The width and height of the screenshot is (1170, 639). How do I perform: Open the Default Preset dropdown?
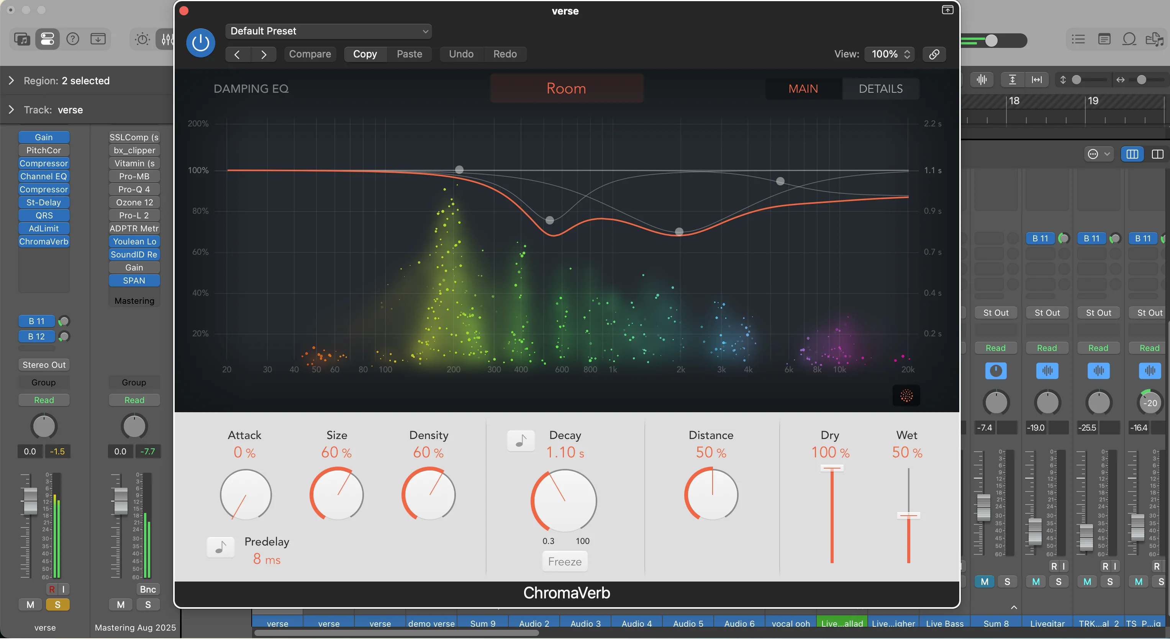tap(328, 31)
